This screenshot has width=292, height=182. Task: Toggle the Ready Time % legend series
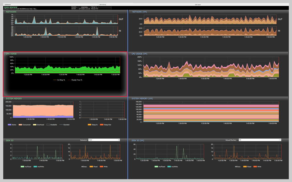click(x=77, y=80)
